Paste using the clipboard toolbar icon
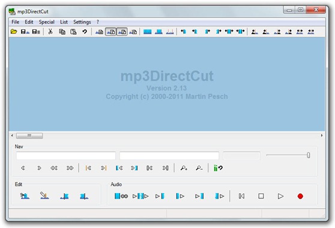 (x=73, y=32)
